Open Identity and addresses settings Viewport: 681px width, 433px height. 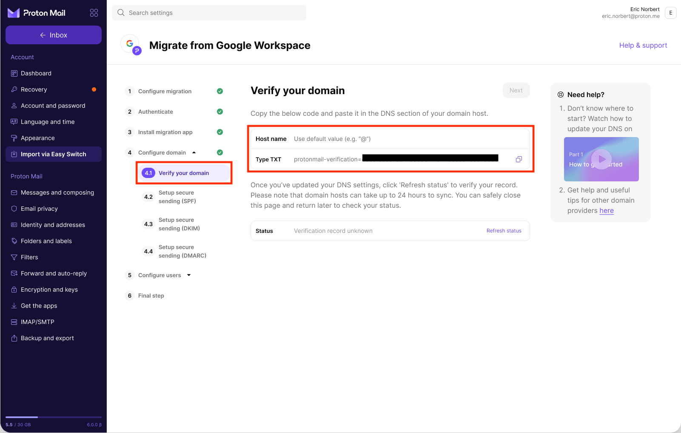tap(54, 225)
